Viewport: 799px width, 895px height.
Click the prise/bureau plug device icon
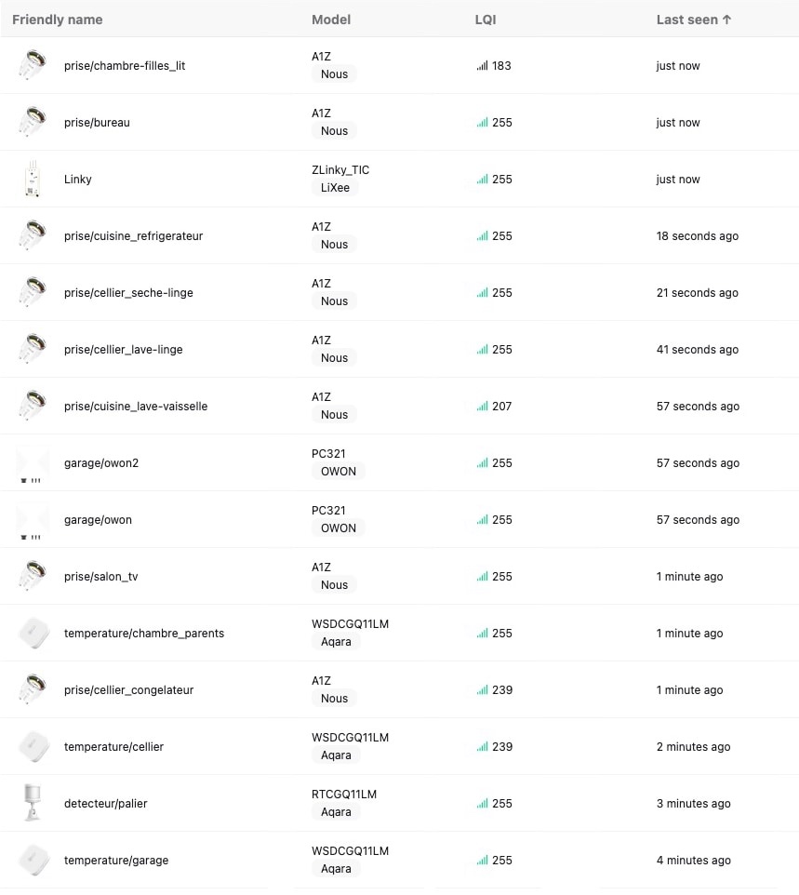coord(32,122)
